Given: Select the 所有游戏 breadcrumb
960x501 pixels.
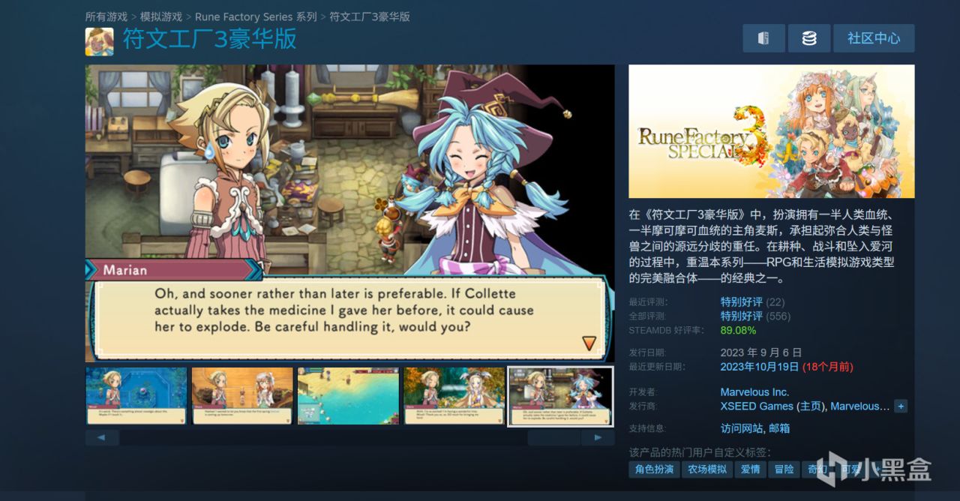Looking at the screenshot, I should click(x=106, y=16).
